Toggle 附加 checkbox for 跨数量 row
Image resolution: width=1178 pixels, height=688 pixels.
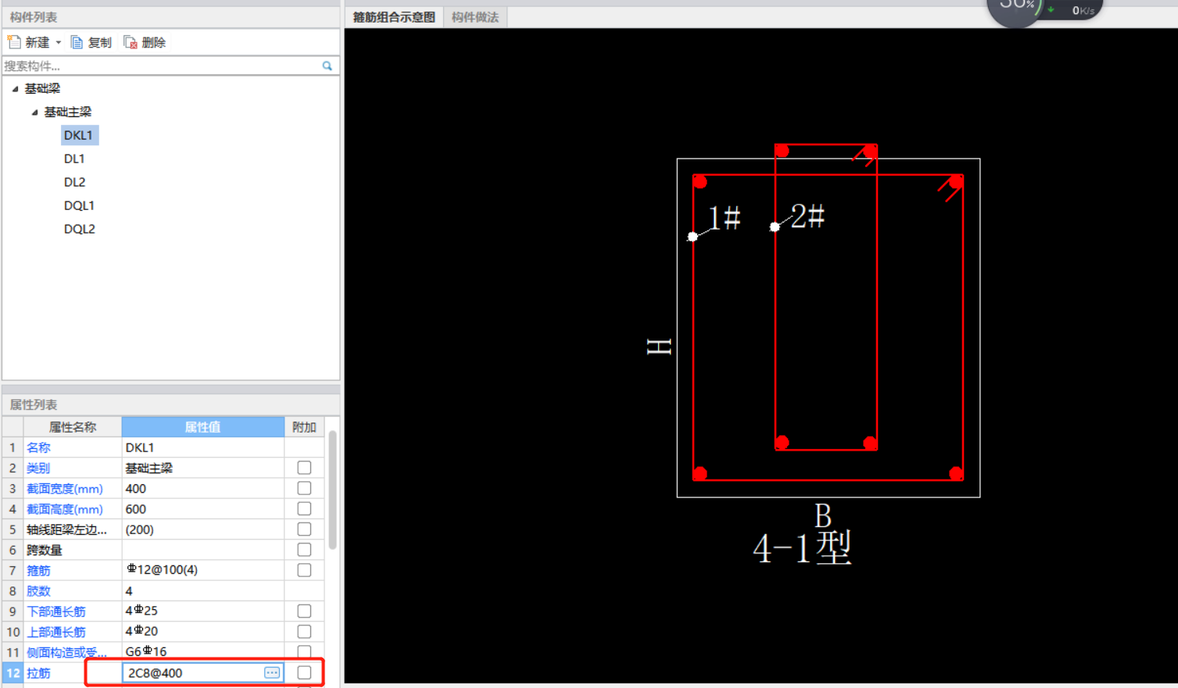[304, 550]
